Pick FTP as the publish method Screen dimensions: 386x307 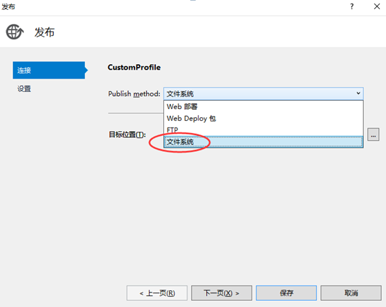(263, 130)
